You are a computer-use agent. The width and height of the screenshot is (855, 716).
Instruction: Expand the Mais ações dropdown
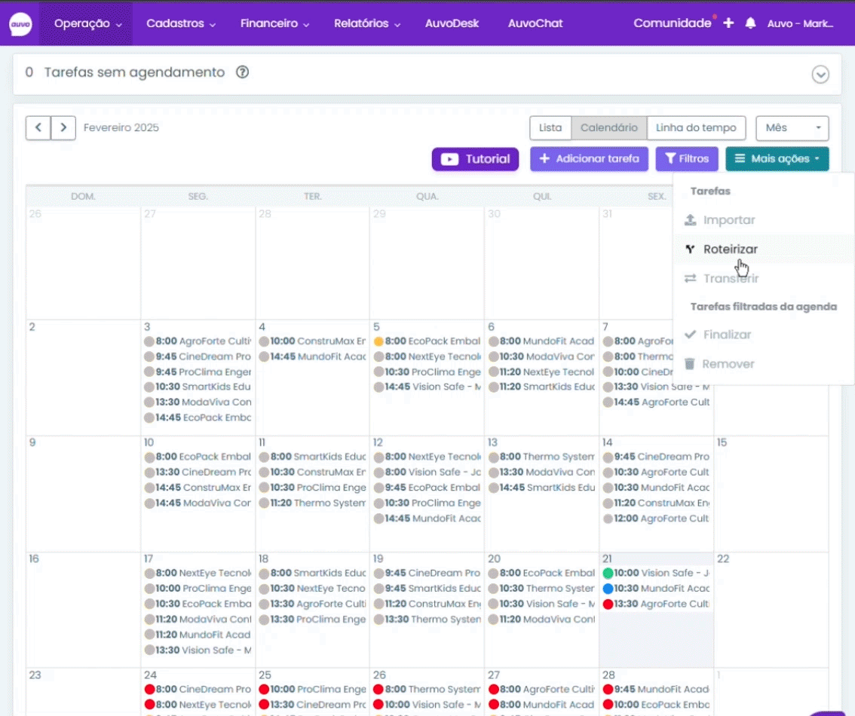click(777, 159)
